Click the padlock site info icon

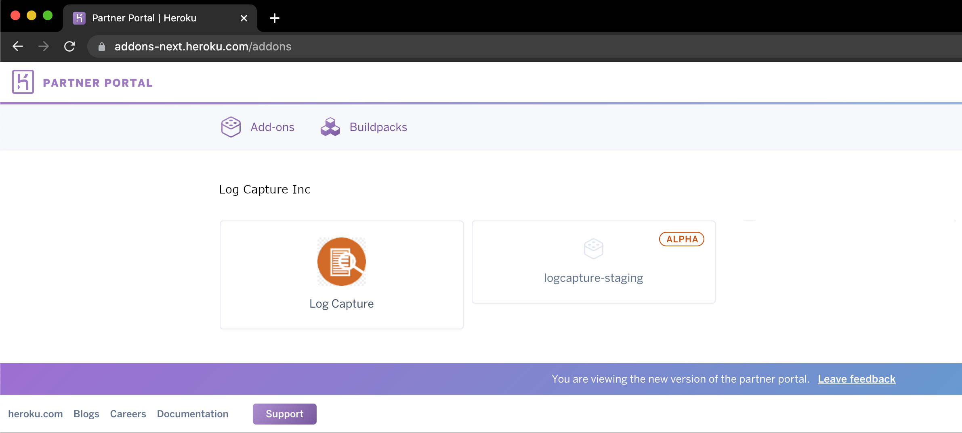pyautogui.click(x=102, y=47)
